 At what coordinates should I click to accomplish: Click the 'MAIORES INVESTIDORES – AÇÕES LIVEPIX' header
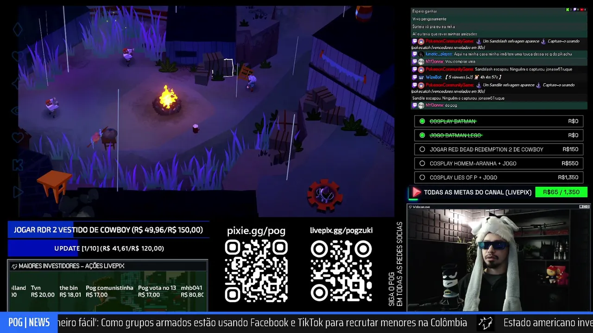72,266
